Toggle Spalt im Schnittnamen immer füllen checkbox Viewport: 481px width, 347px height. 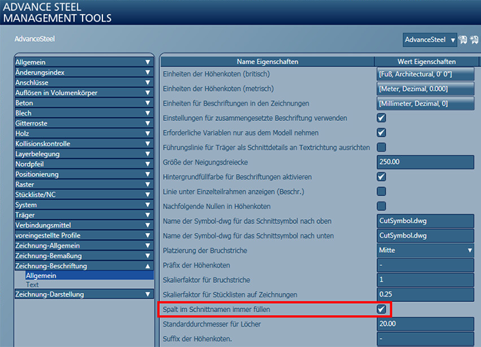click(x=381, y=309)
